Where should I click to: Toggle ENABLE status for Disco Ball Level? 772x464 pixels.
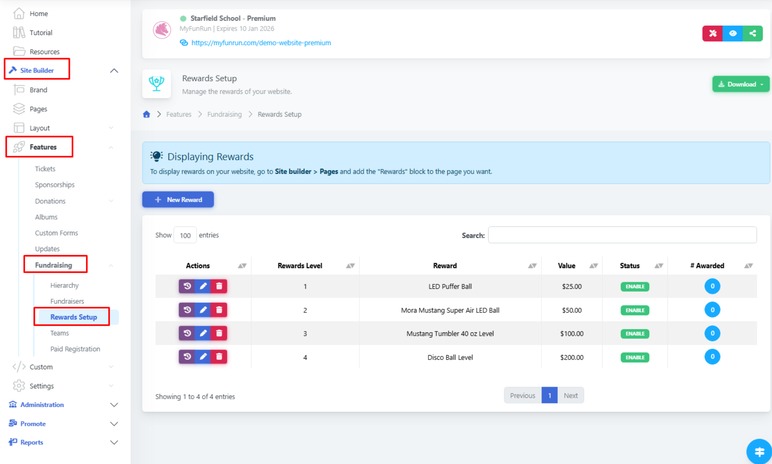click(635, 357)
